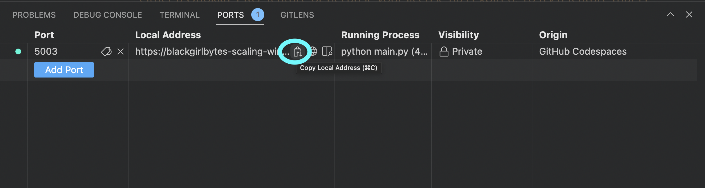Click the lock icon beside Private visibility

(x=444, y=51)
